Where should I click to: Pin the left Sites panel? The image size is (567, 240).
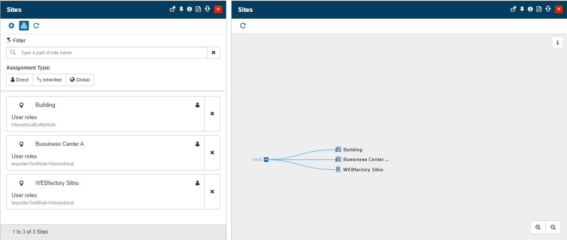181,9
